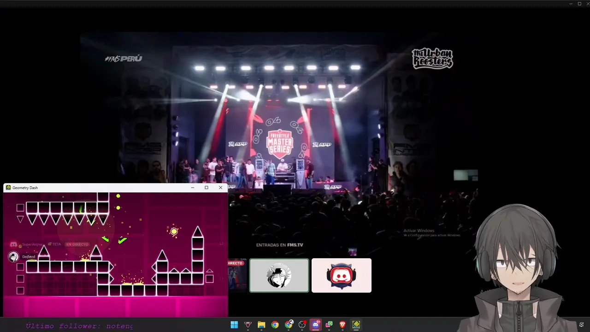Open the Brave browser taskbar icon

(x=342, y=325)
